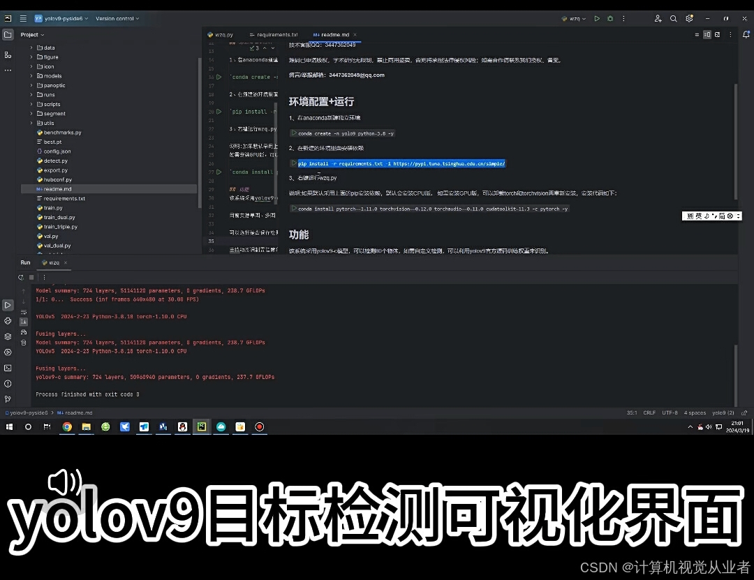Switch markdown view to editor only
Image resolution: width=754 pixels, height=580 pixels.
[x=697, y=35]
